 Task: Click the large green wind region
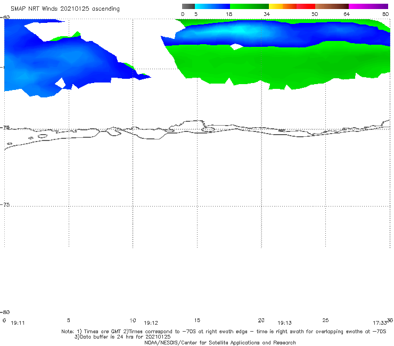click(276, 65)
